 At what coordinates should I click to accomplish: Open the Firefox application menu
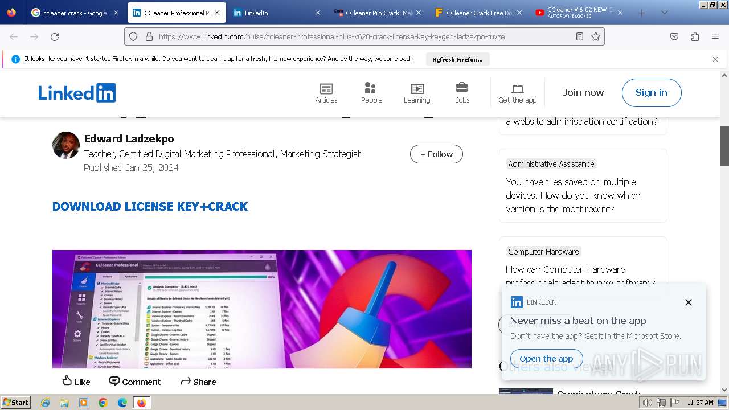(x=715, y=36)
